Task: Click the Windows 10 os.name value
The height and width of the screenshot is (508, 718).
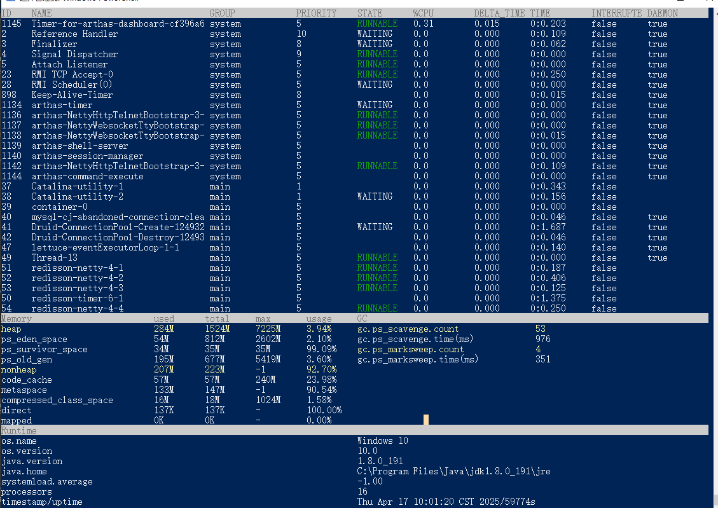Action: click(382, 441)
